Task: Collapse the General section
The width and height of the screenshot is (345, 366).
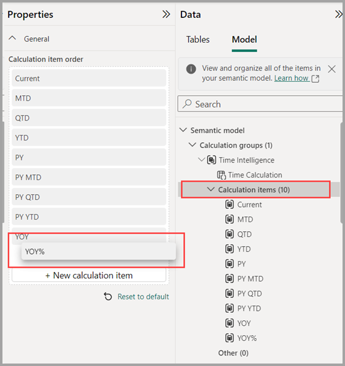Action: [12, 38]
